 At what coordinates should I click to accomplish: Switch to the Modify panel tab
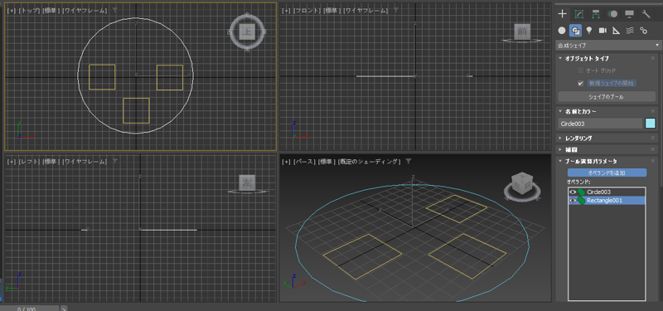(578, 14)
